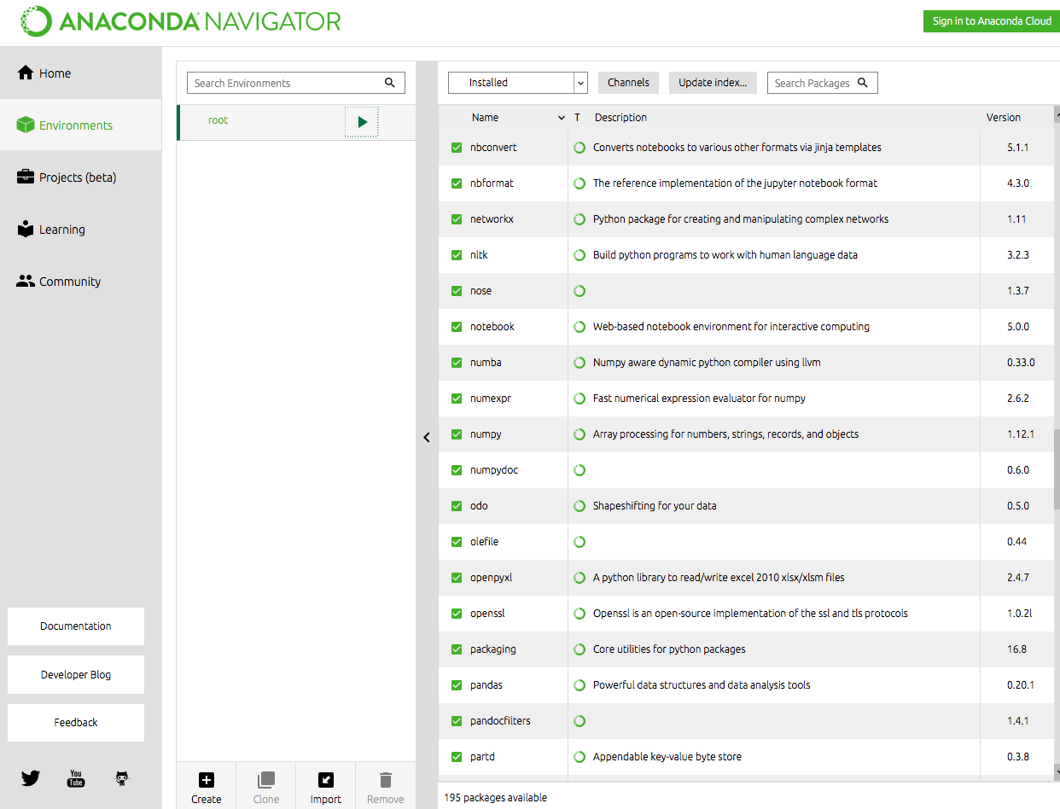Toggle the openssl package checkbox

[x=457, y=614]
